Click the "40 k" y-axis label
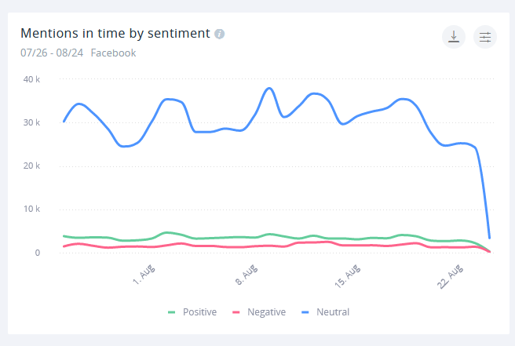Viewport: 515px width, 346px height. (32, 79)
